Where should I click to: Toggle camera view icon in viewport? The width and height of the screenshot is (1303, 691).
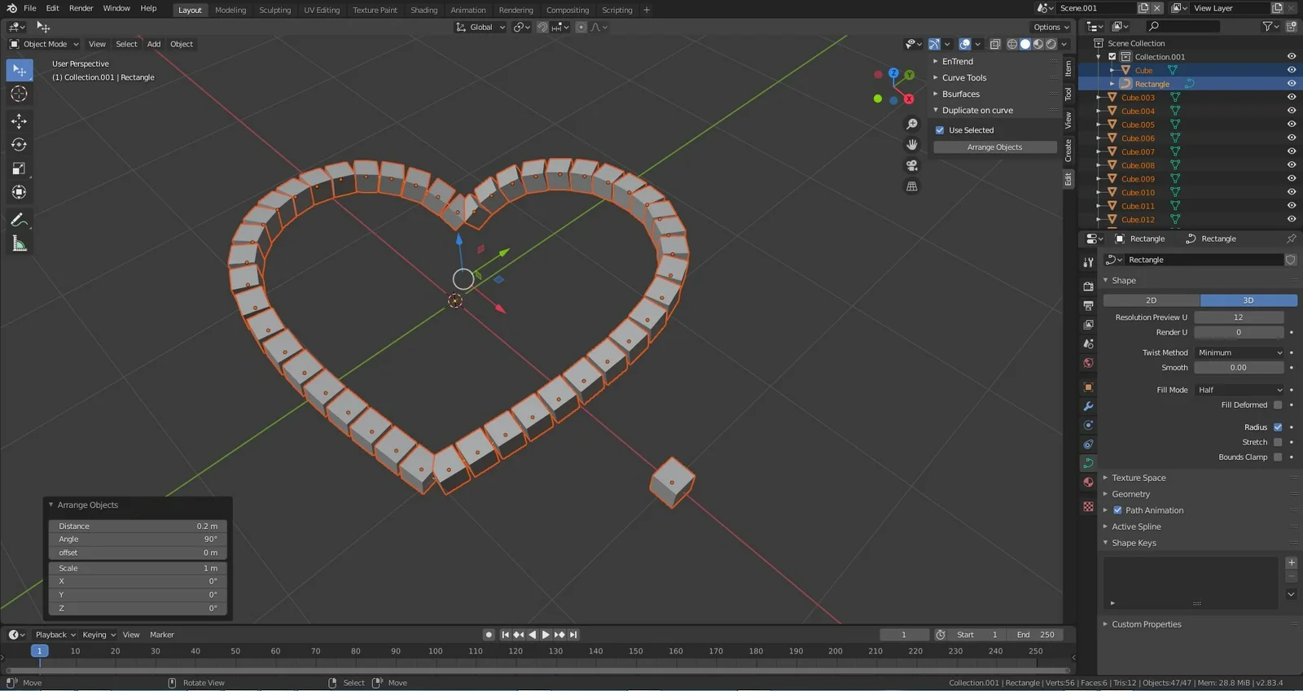912,165
